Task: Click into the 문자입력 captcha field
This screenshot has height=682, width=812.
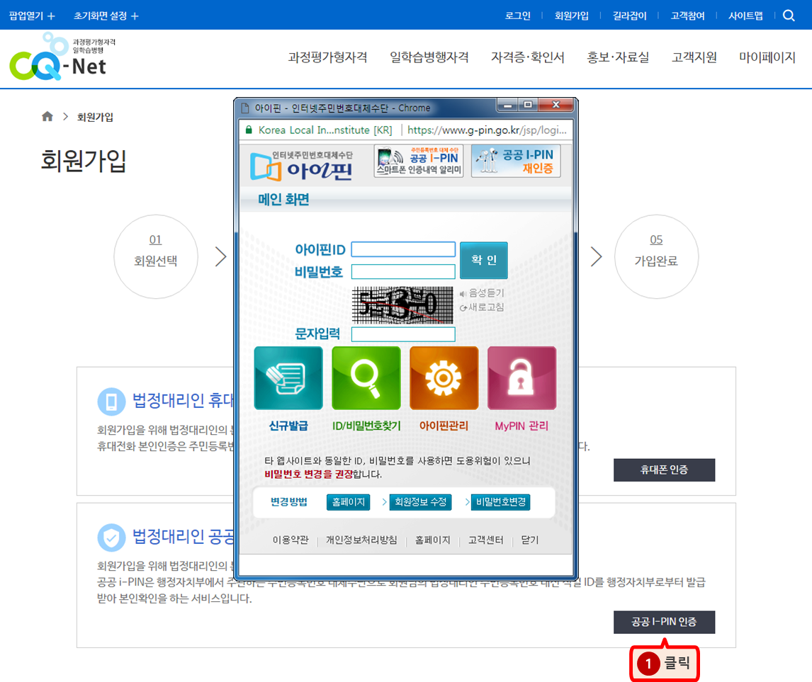Action: coord(403,334)
